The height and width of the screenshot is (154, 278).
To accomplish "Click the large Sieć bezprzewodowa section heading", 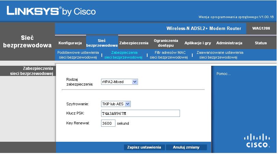I will pos(27,42).
